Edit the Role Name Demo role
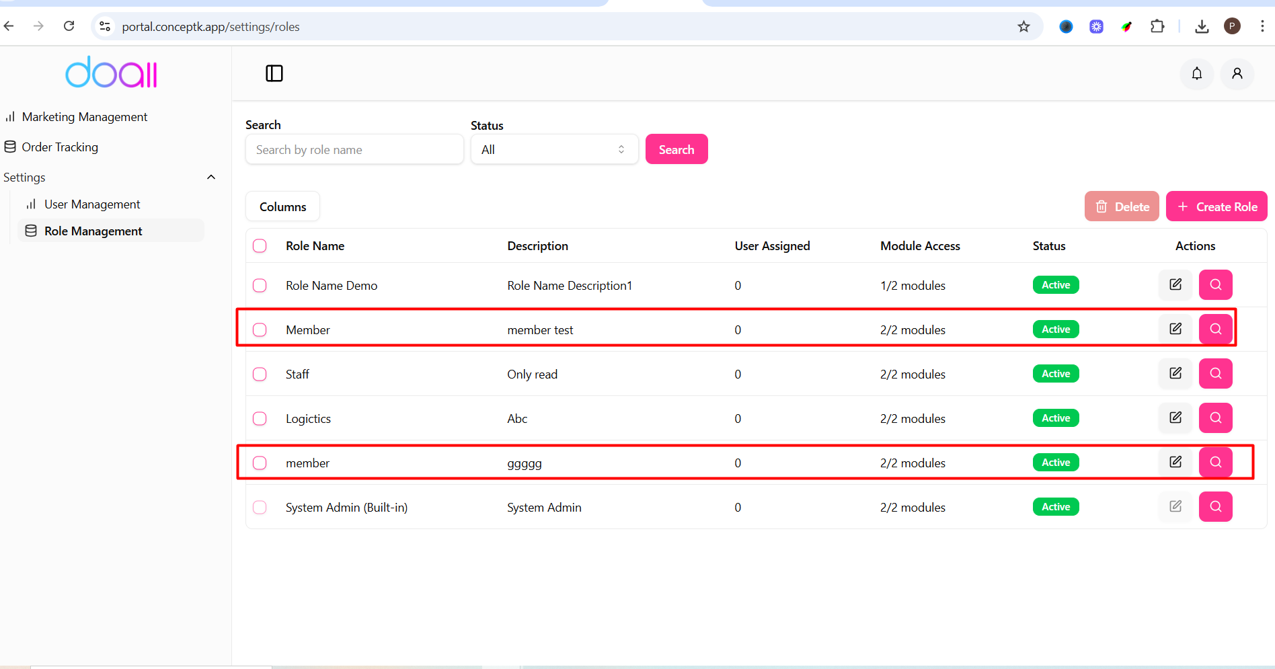This screenshot has height=669, width=1275. click(x=1175, y=285)
